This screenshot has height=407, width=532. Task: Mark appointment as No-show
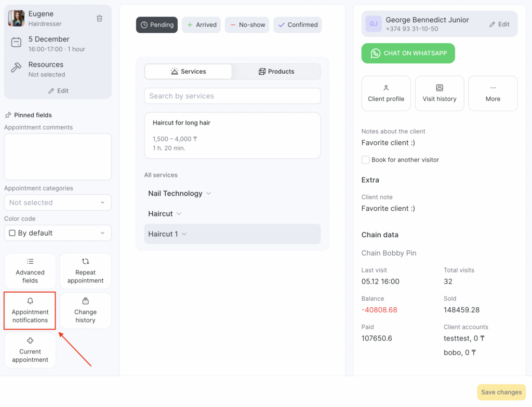point(247,25)
